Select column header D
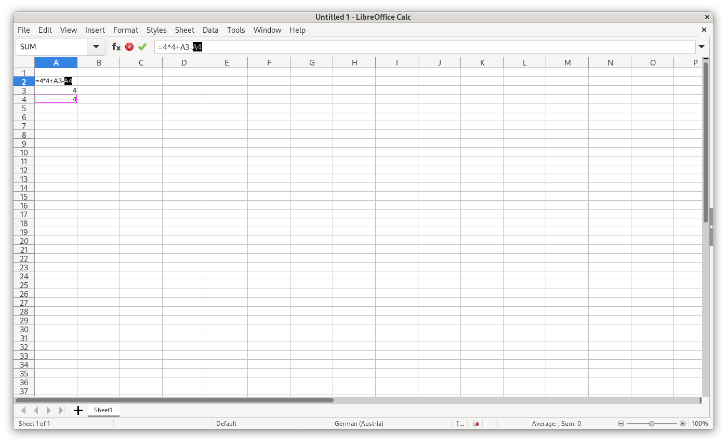The image size is (727, 444). 184,63
